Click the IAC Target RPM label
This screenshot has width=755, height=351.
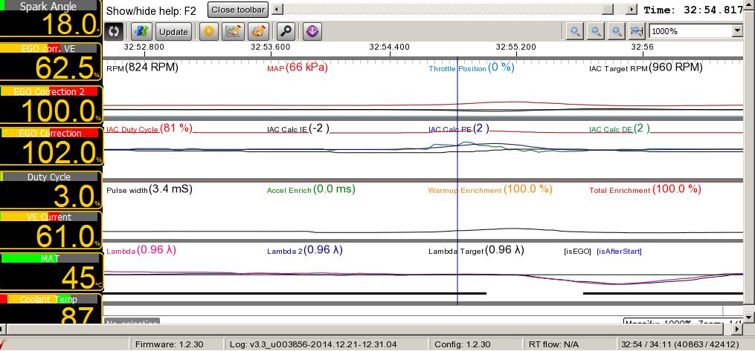[x=646, y=68]
